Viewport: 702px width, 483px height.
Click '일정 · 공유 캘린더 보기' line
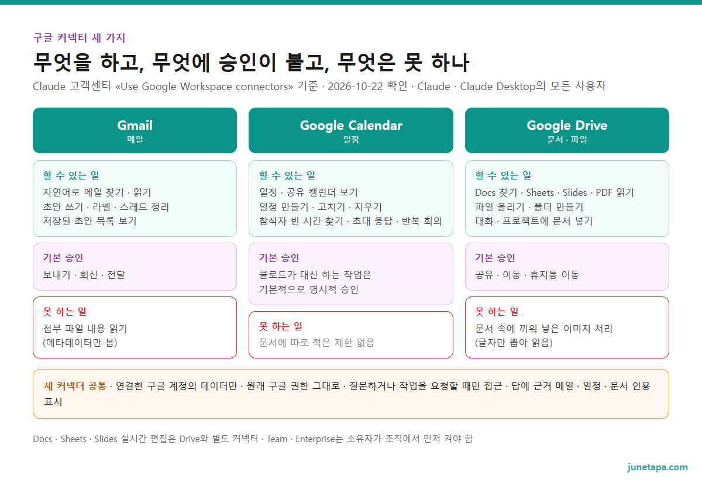pos(308,192)
